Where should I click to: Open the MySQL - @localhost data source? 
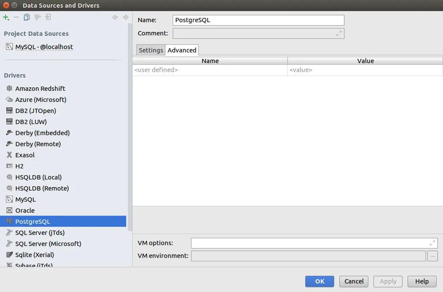[x=63, y=47]
